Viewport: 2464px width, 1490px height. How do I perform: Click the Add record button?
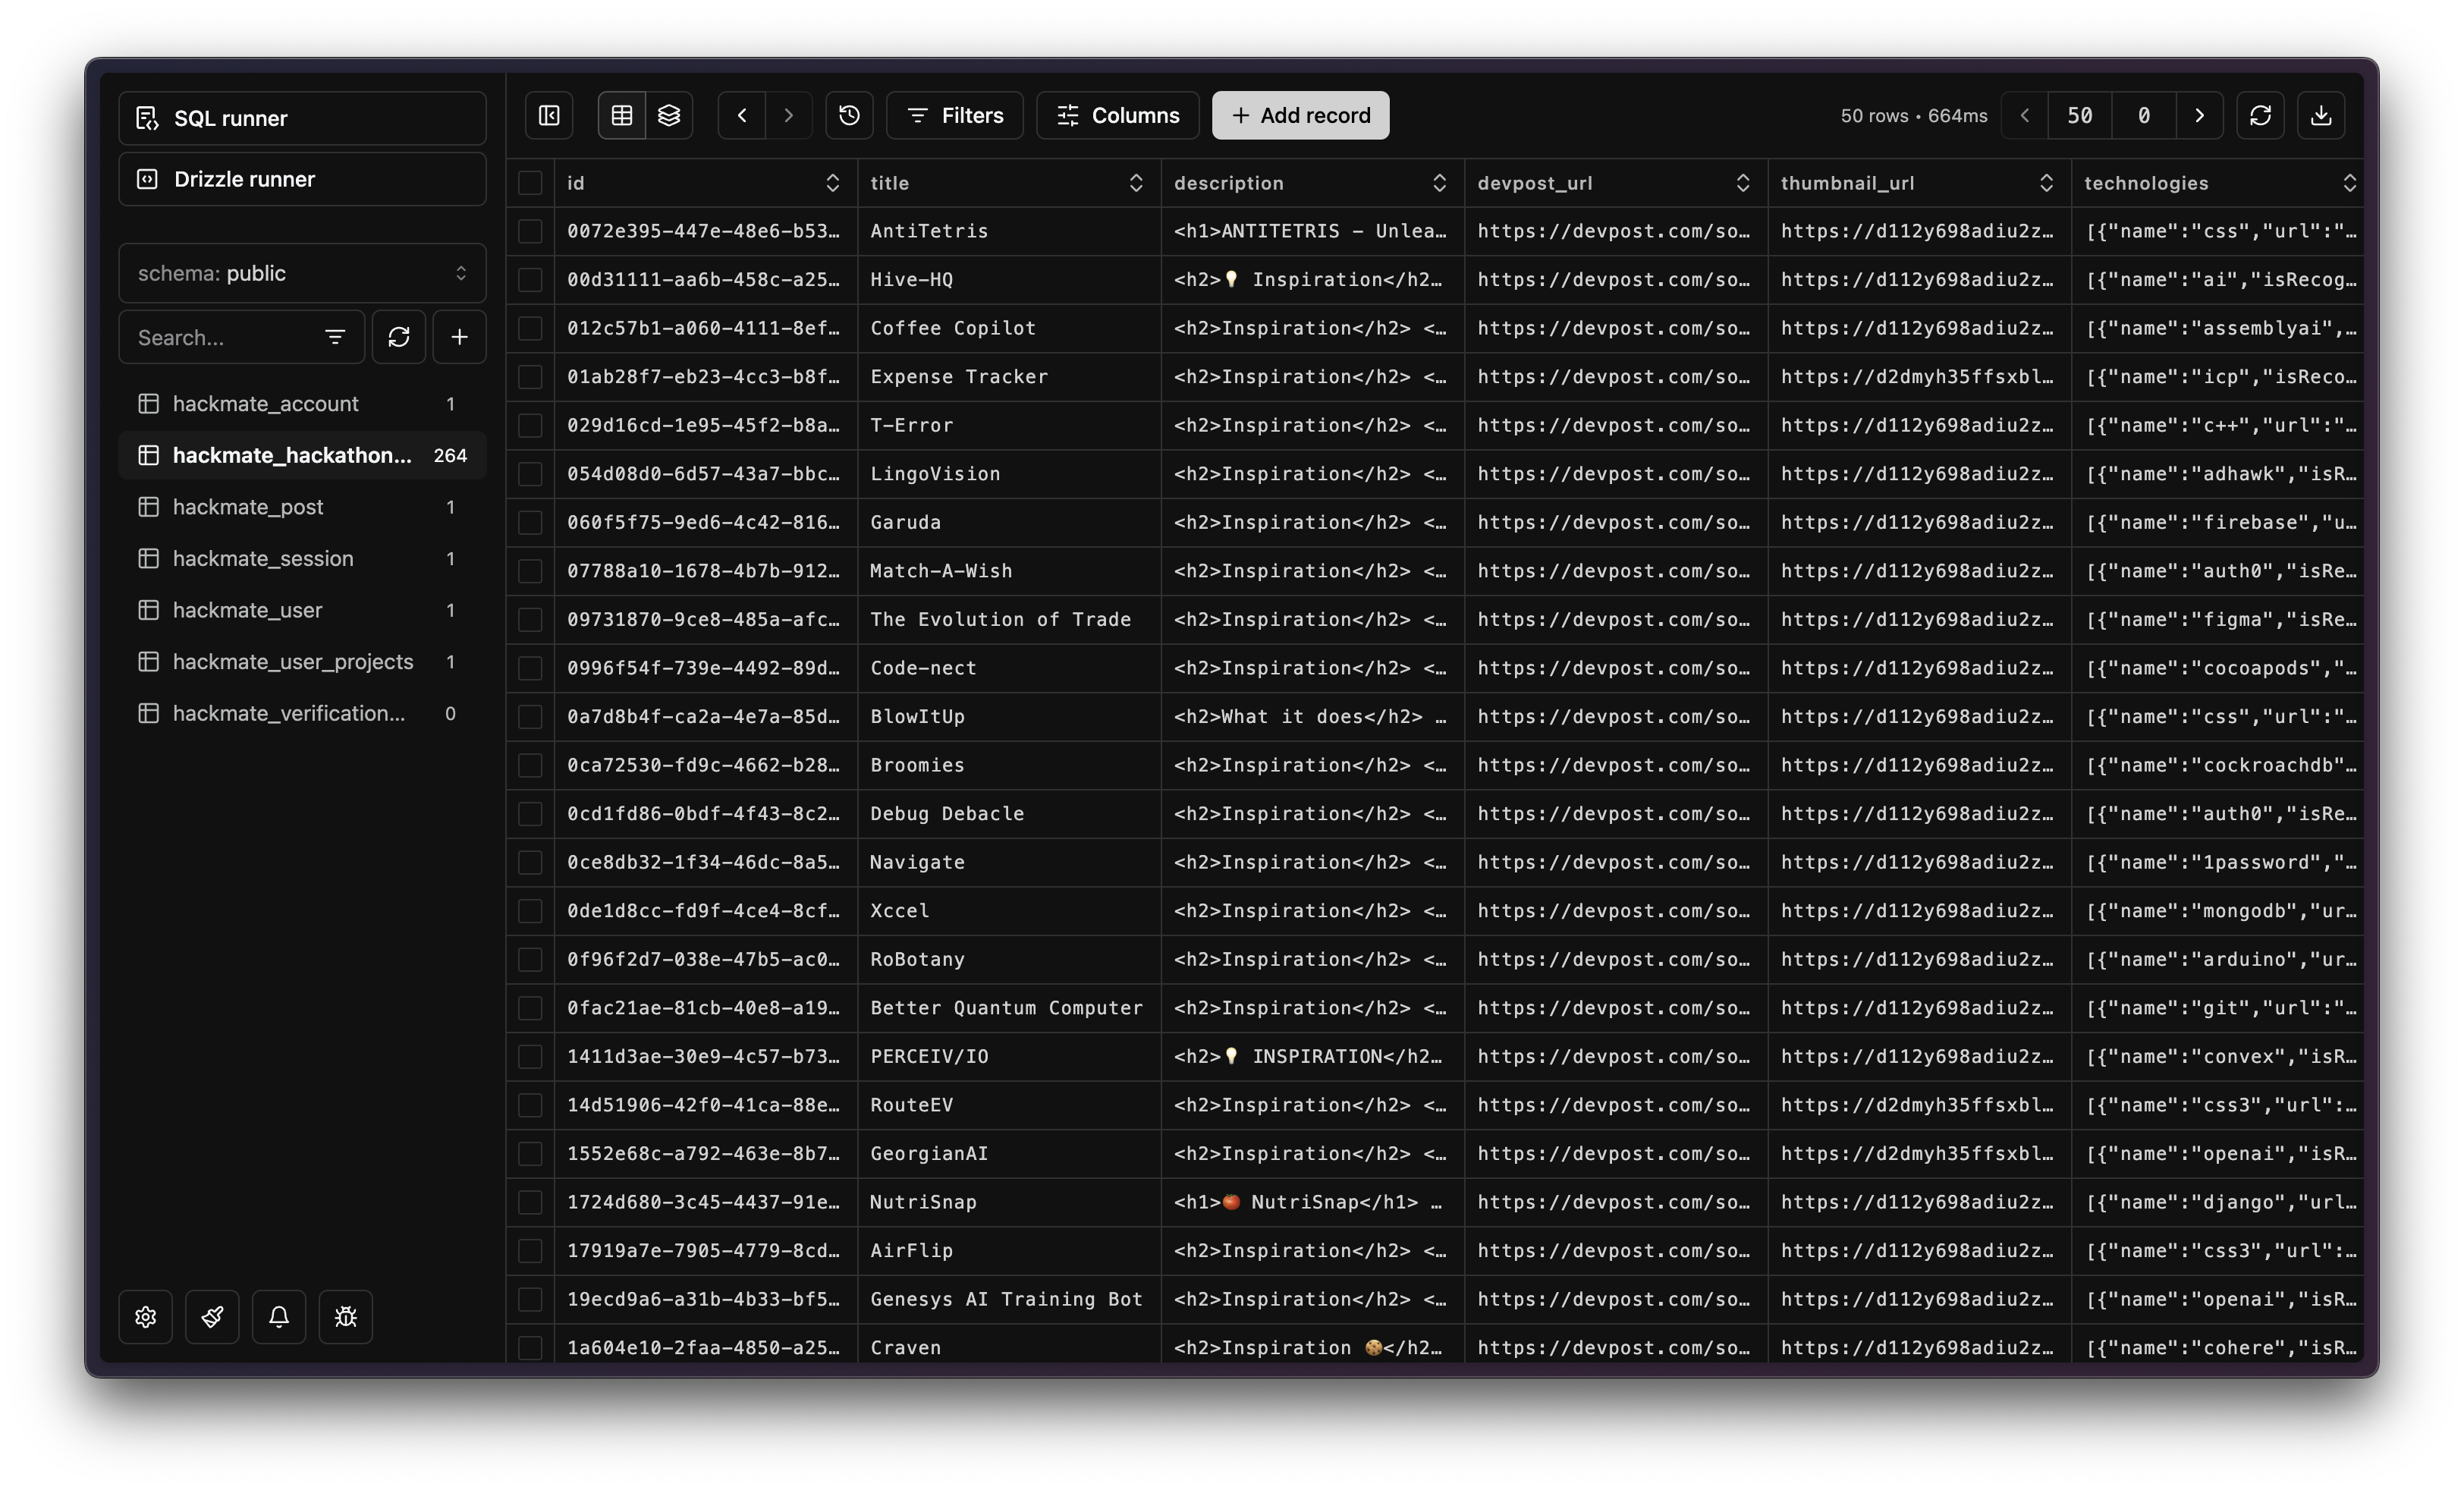pyautogui.click(x=1300, y=115)
